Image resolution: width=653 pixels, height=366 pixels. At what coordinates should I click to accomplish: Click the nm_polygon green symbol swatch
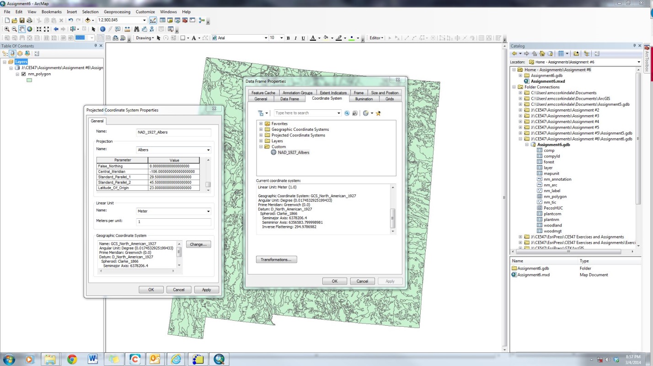(x=29, y=80)
